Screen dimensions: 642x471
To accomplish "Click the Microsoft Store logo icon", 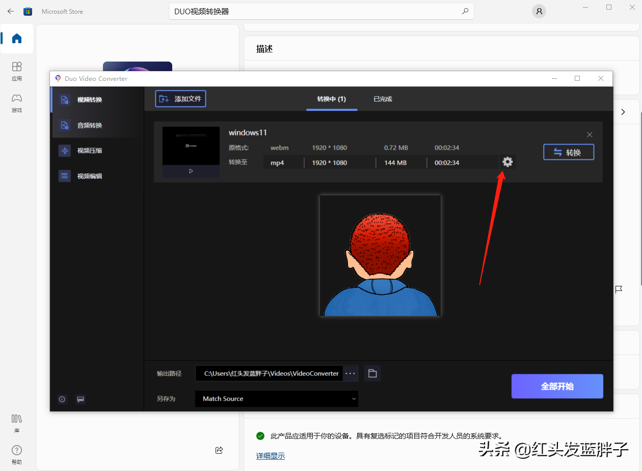I will 28,11.
